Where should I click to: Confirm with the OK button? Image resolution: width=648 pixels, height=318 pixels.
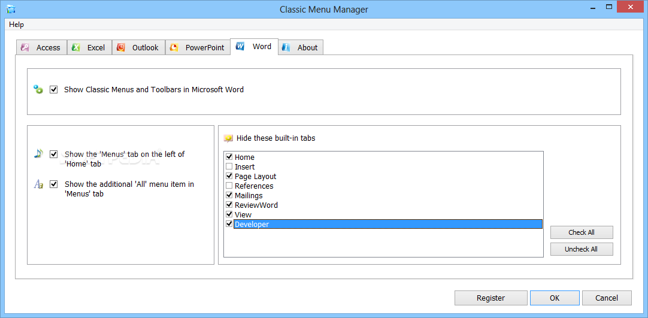point(555,298)
